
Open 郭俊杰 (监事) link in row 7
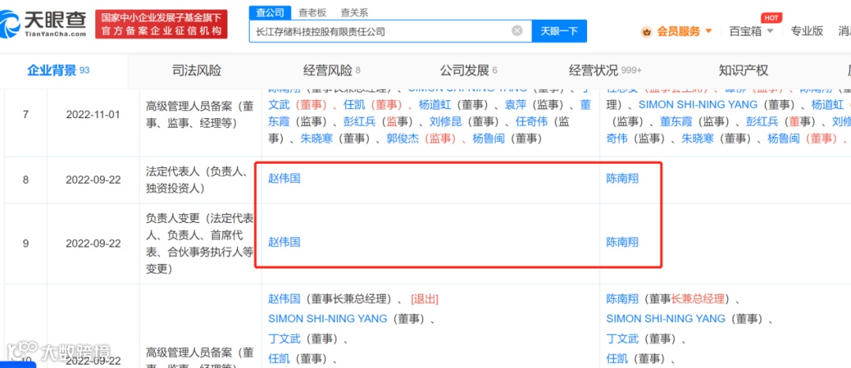coord(402,139)
